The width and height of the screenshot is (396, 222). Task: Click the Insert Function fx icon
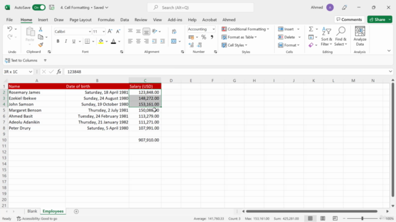59,72
